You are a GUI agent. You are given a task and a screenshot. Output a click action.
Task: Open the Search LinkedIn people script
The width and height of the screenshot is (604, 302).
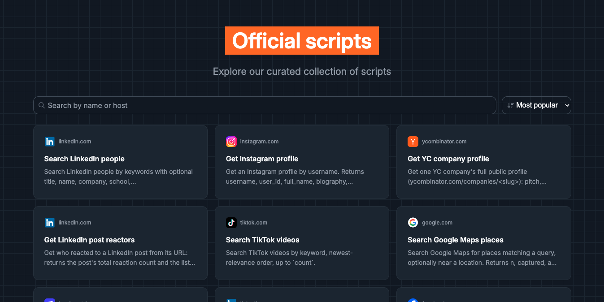pyautogui.click(x=120, y=162)
